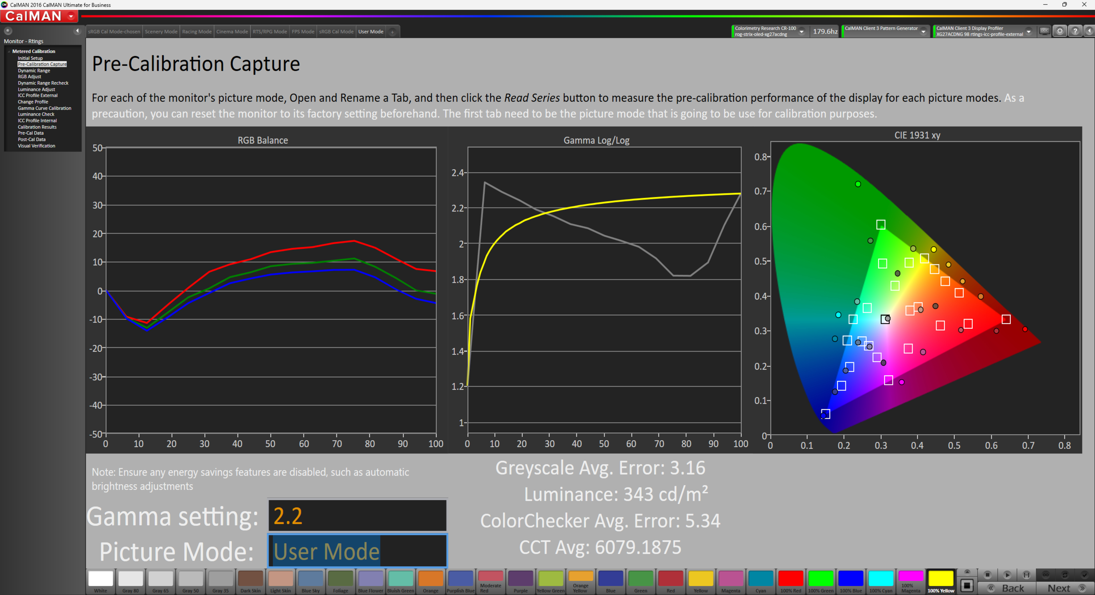This screenshot has height=595, width=1095.
Task: Expand the Colorimetry Research CR-100 meter dropdown
Action: [x=801, y=31]
